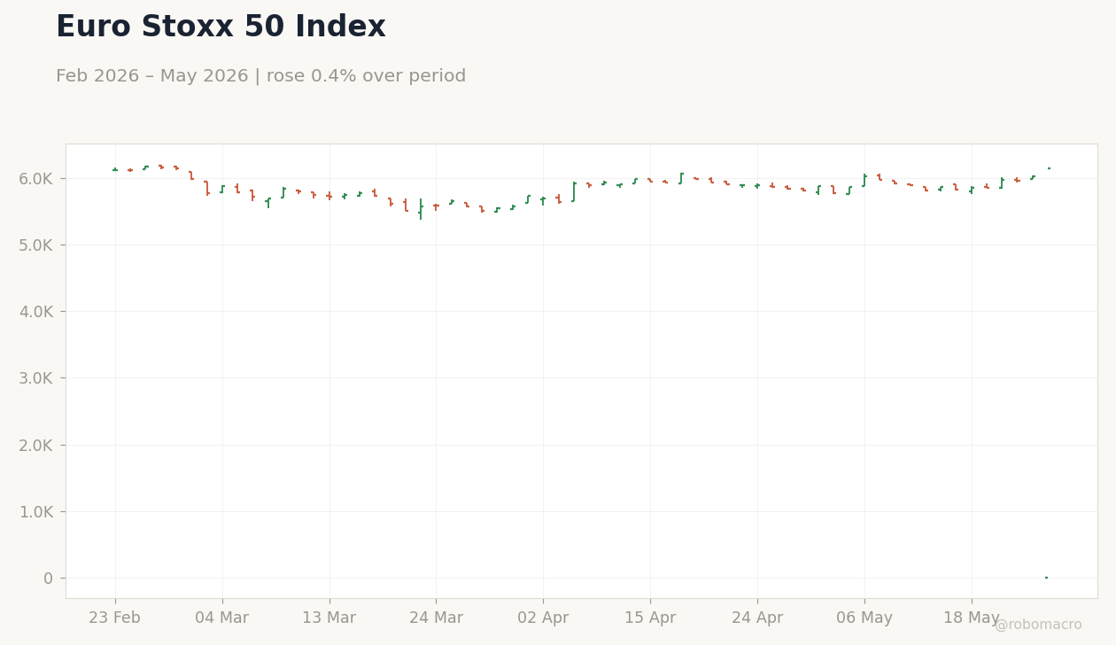Screen dimensions: 1116x645
Task: Click the 06 May date label
Action: click(864, 618)
